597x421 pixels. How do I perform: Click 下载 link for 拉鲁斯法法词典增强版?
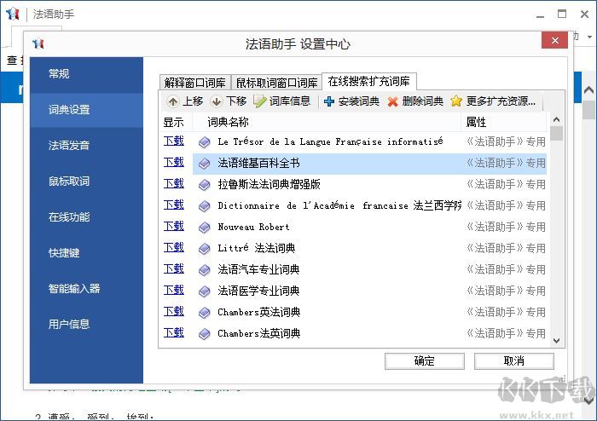[x=174, y=184]
